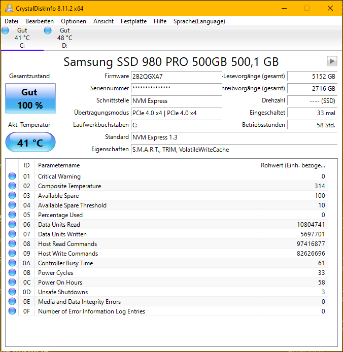343x352 pixels.
Task: Click status orb for Composite Temperature row
Action: click(x=12, y=186)
